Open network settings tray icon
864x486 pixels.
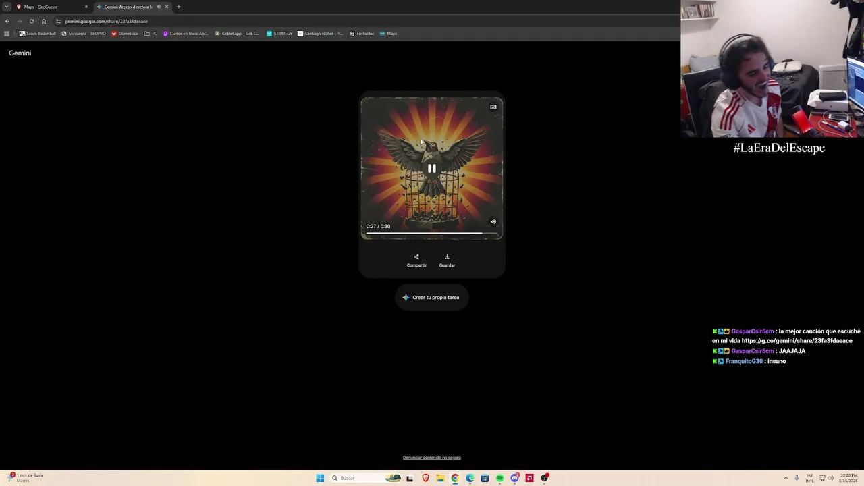point(822,478)
